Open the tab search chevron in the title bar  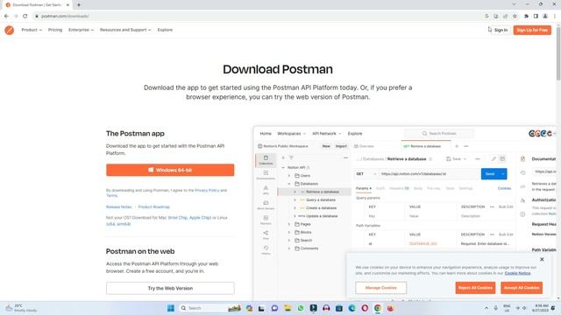[x=514, y=4]
